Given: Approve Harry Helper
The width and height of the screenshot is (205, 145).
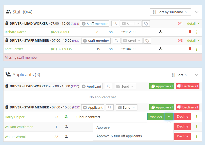Looking at the screenshot, I should 156,117.
